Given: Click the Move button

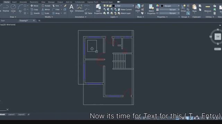Looking at the screenshot, I should (x=35, y=6).
